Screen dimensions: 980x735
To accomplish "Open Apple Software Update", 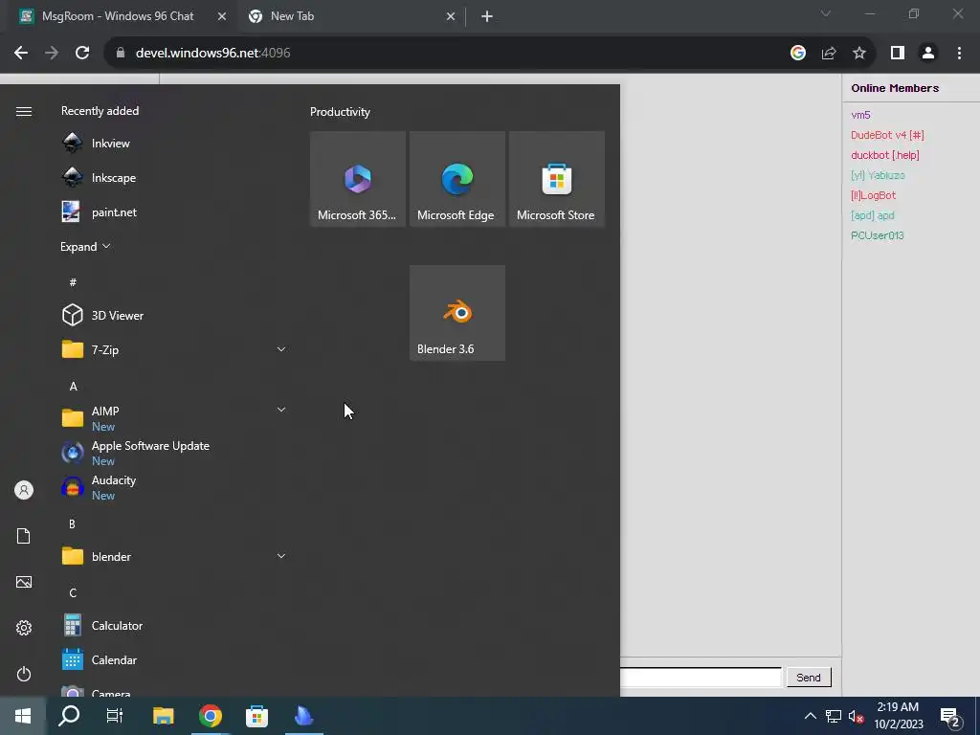I will (174, 453).
